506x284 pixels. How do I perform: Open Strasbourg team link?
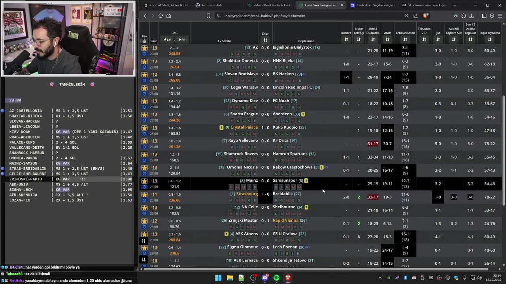[x=247, y=194]
